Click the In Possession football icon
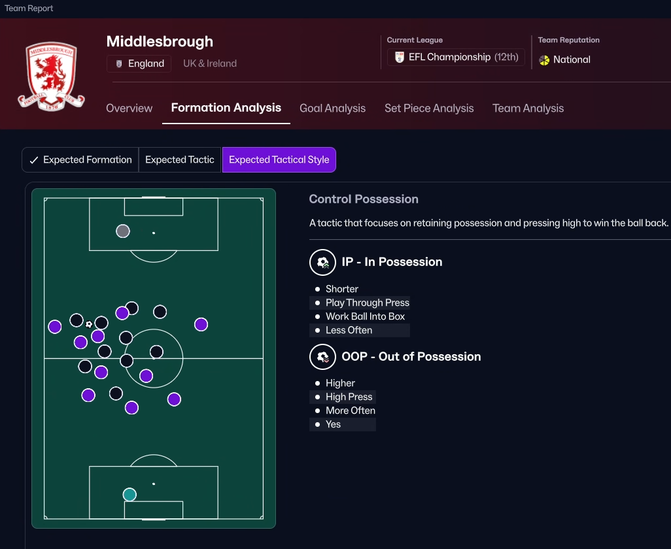 coord(322,262)
